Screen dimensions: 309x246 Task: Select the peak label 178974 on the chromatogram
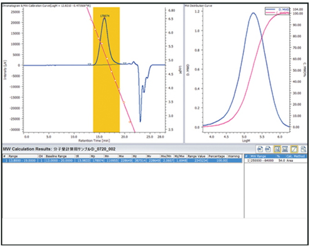click(x=104, y=15)
